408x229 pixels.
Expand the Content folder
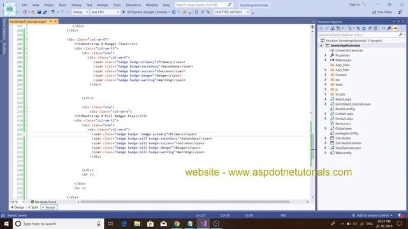tap(325, 75)
